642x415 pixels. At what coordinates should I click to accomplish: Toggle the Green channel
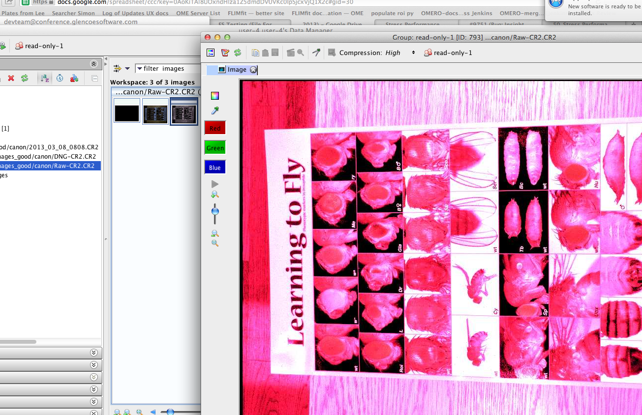pos(215,148)
